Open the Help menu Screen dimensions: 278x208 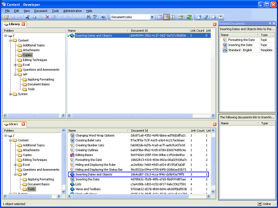(x=89, y=11)
